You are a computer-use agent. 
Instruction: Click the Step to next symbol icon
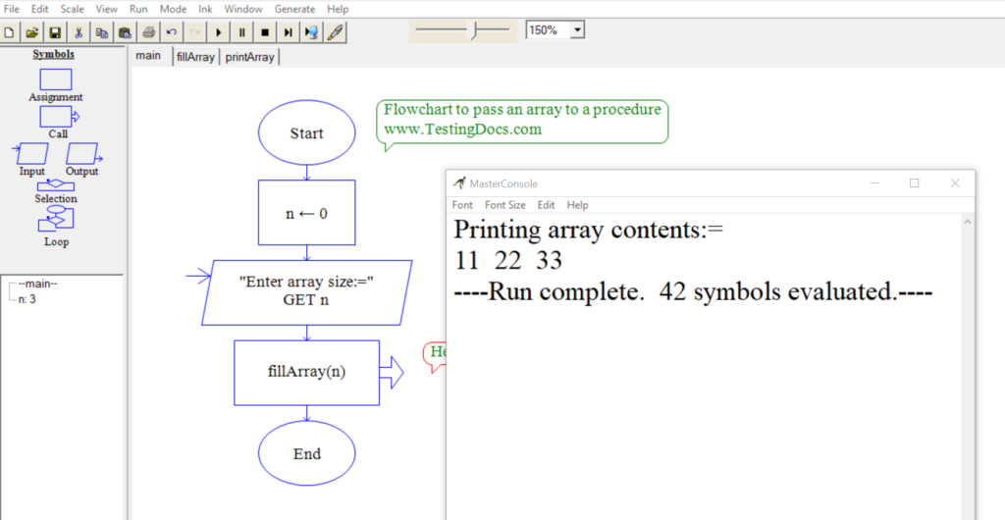click(x=288, y=32)
